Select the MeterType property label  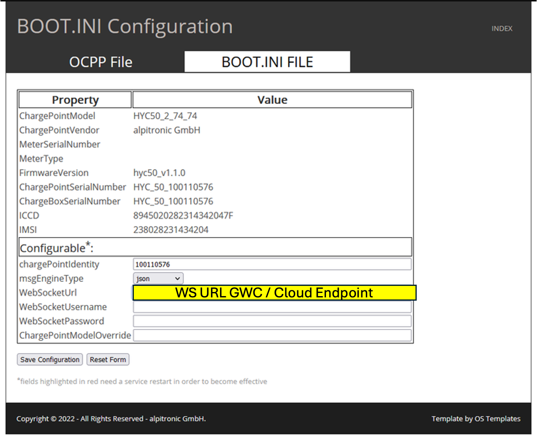click(x=41, y=159)
